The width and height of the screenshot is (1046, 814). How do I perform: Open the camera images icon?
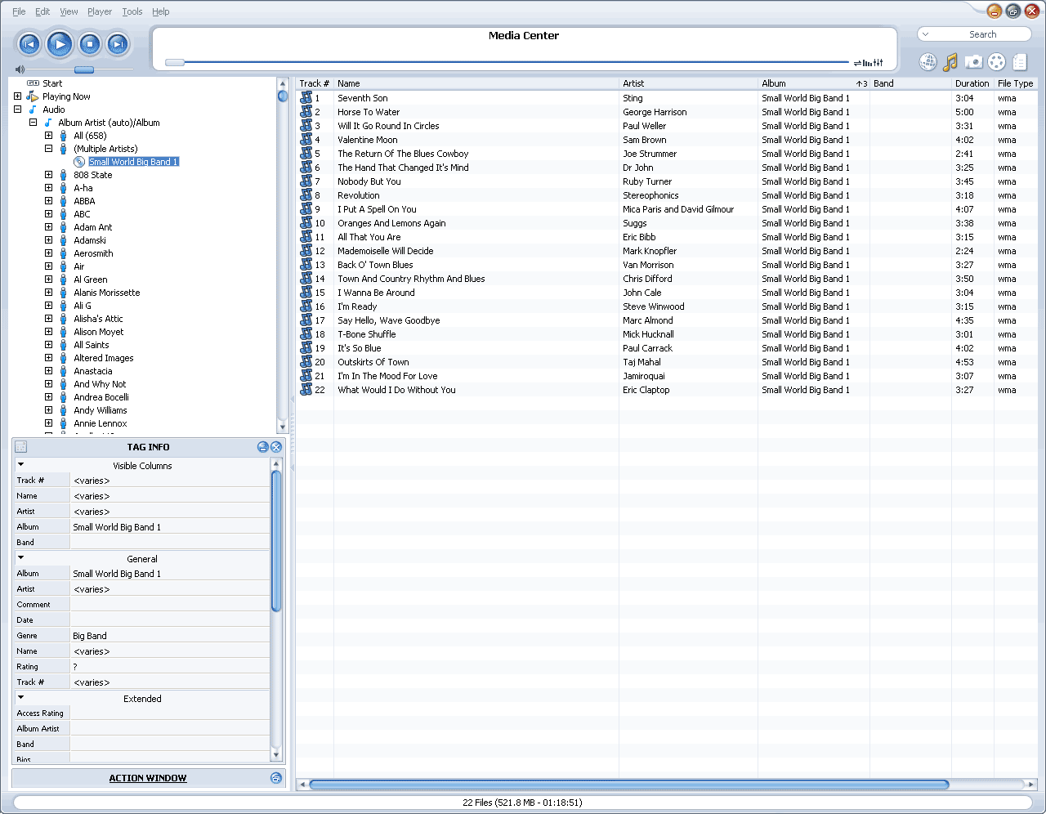(973, 62)
